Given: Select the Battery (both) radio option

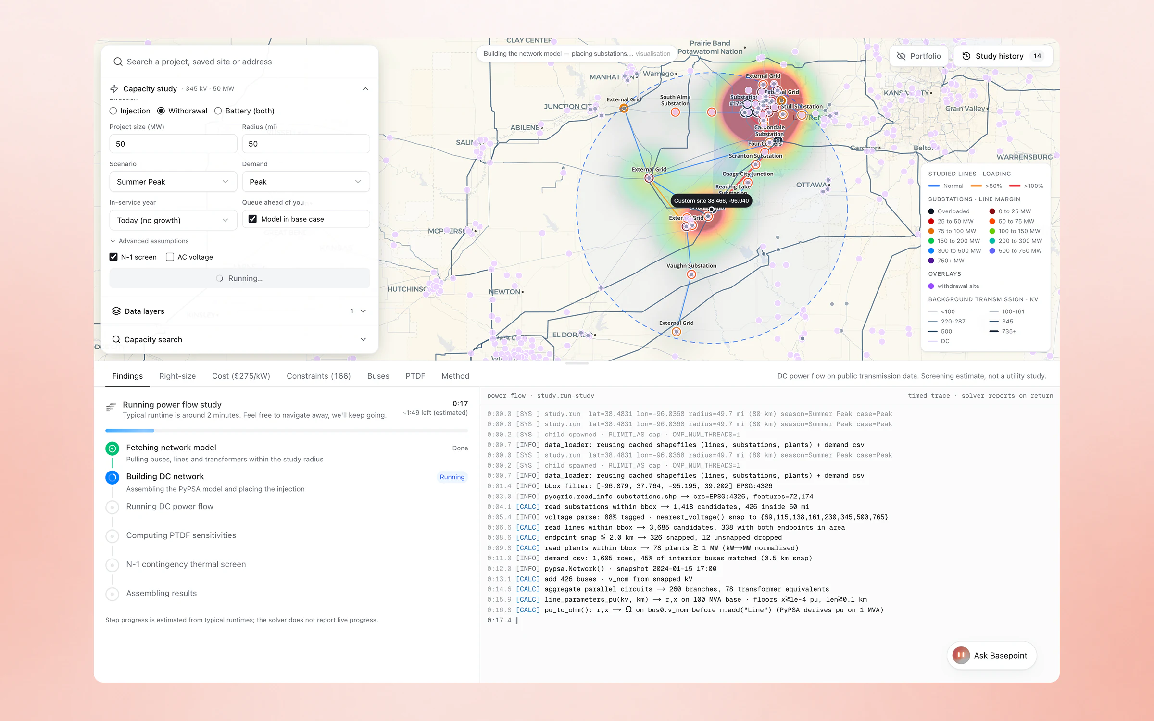Looking at the screenshot, I should coord(218,111).
